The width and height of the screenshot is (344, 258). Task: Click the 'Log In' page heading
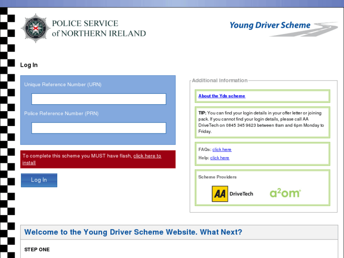click(x=29, y=65)
